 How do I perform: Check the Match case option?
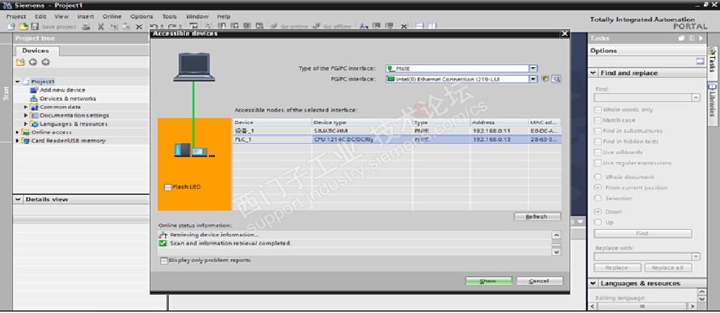(x=598, y=120)
